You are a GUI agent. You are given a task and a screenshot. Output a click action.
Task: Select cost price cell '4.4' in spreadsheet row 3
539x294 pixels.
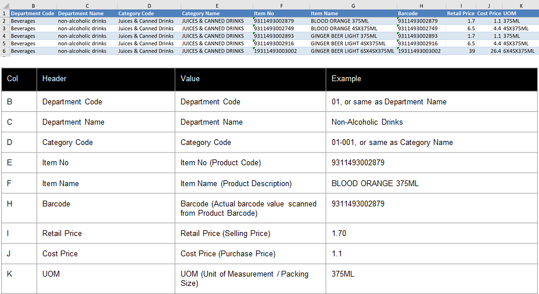tap(489, 28)
